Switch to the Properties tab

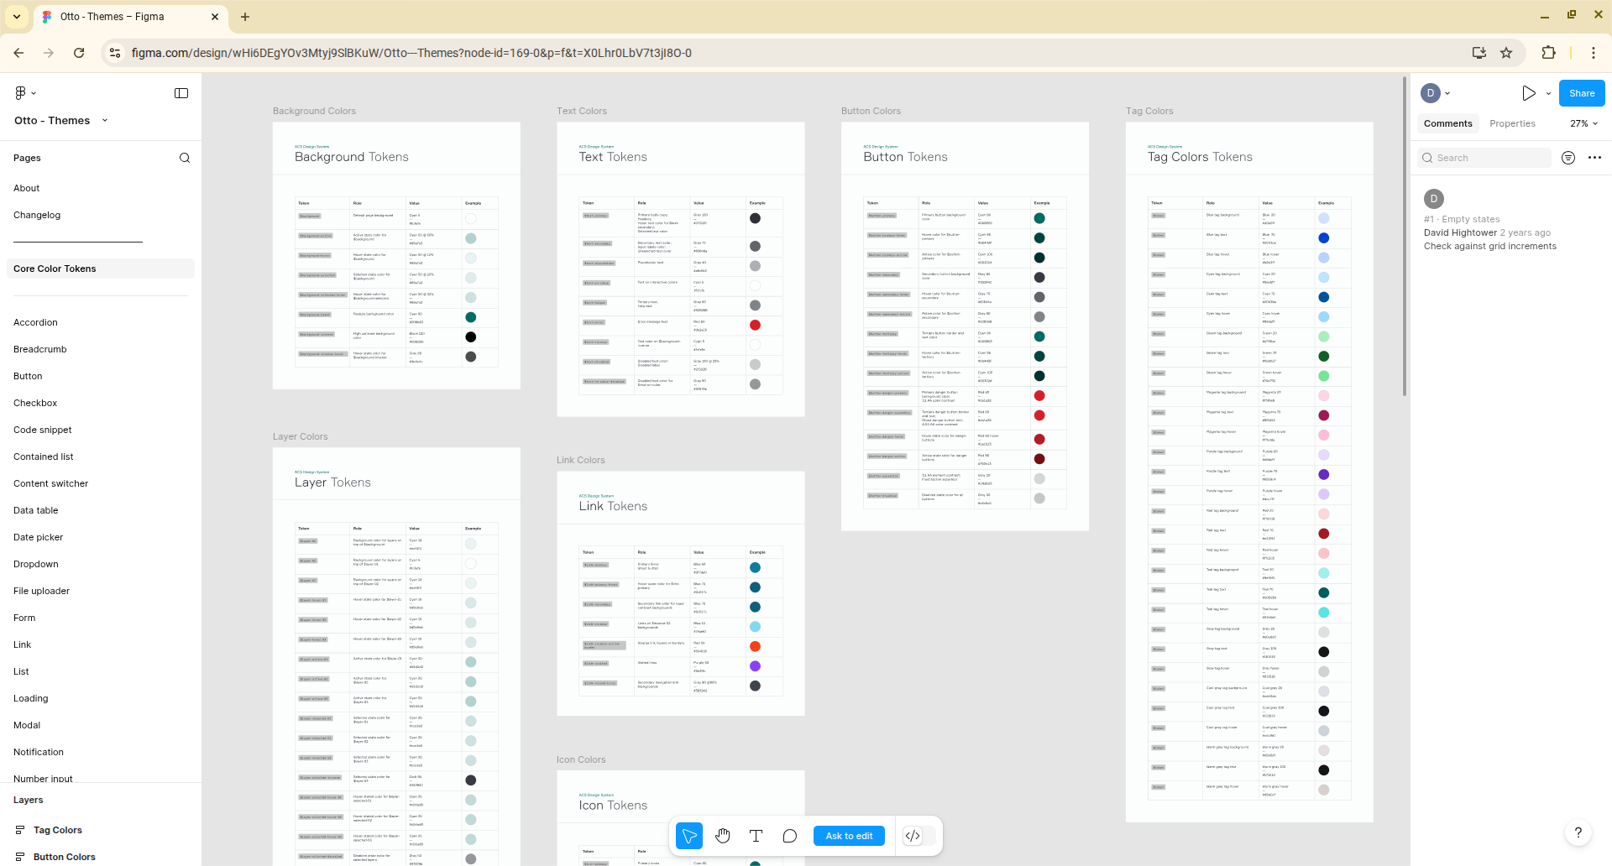1512,123
